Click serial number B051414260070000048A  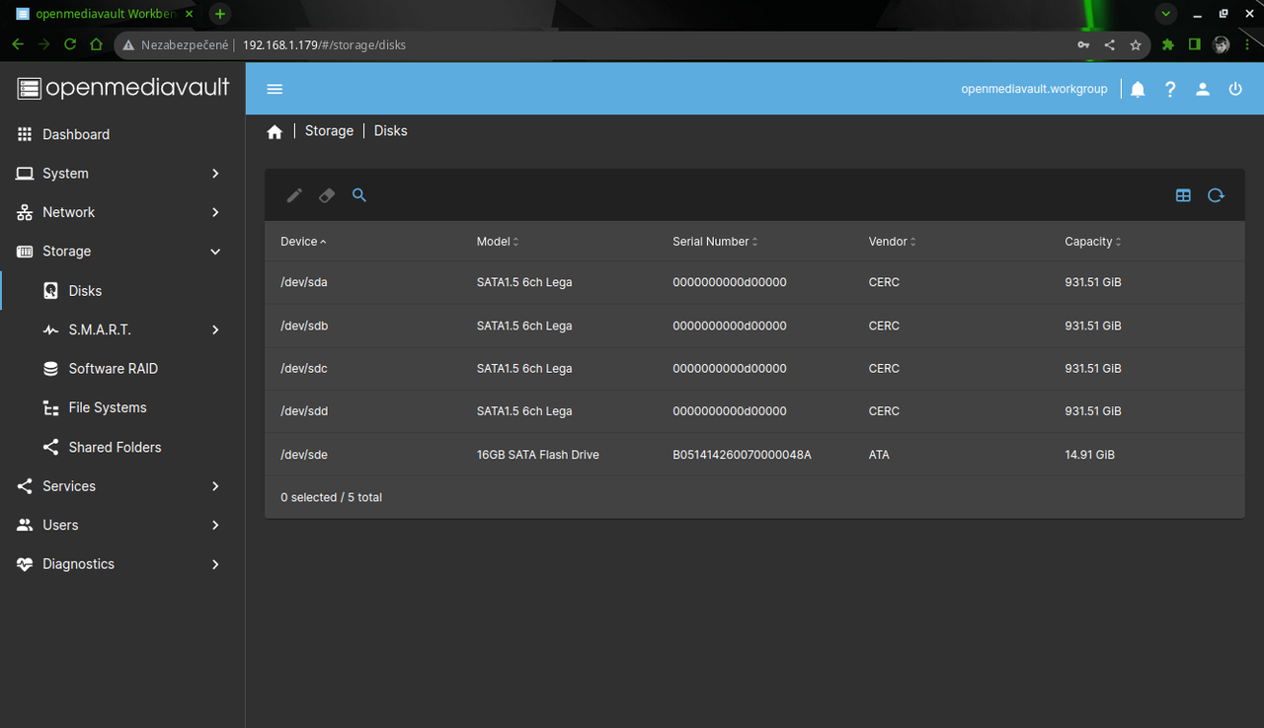(742, 455)
